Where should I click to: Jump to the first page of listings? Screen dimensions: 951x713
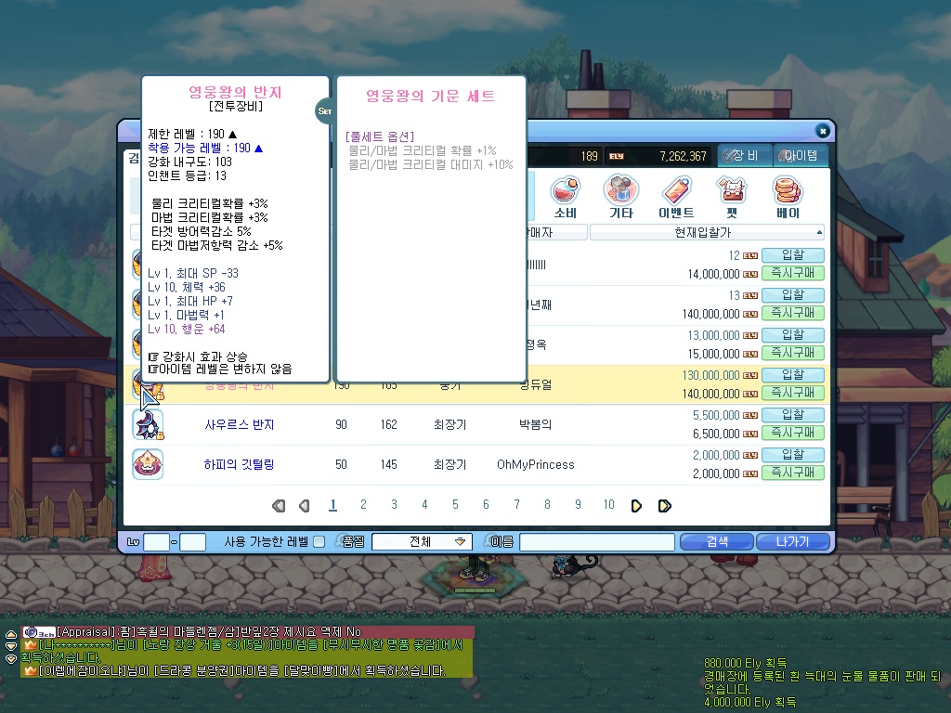pyautogui.click(x=279, y=506)
